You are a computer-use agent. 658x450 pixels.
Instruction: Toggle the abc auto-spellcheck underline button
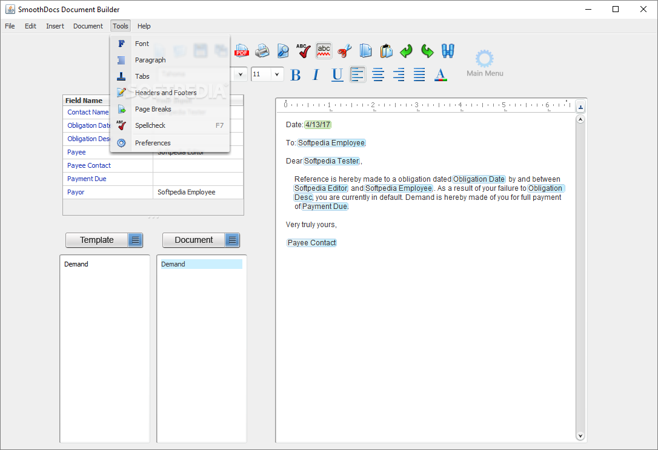(324, 51)
